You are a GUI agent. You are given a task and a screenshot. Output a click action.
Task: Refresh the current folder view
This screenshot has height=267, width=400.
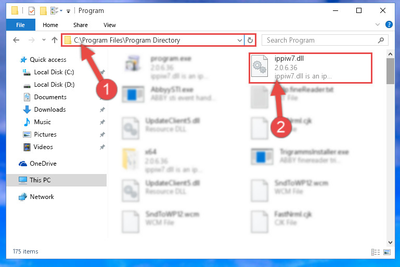click(x=250, y=40)
